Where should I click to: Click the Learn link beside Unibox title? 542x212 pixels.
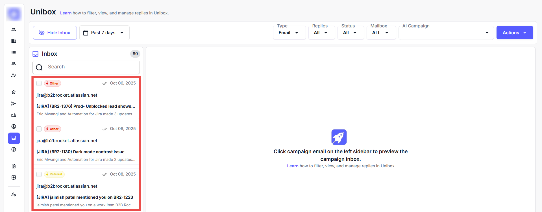(x=66, y=13)
